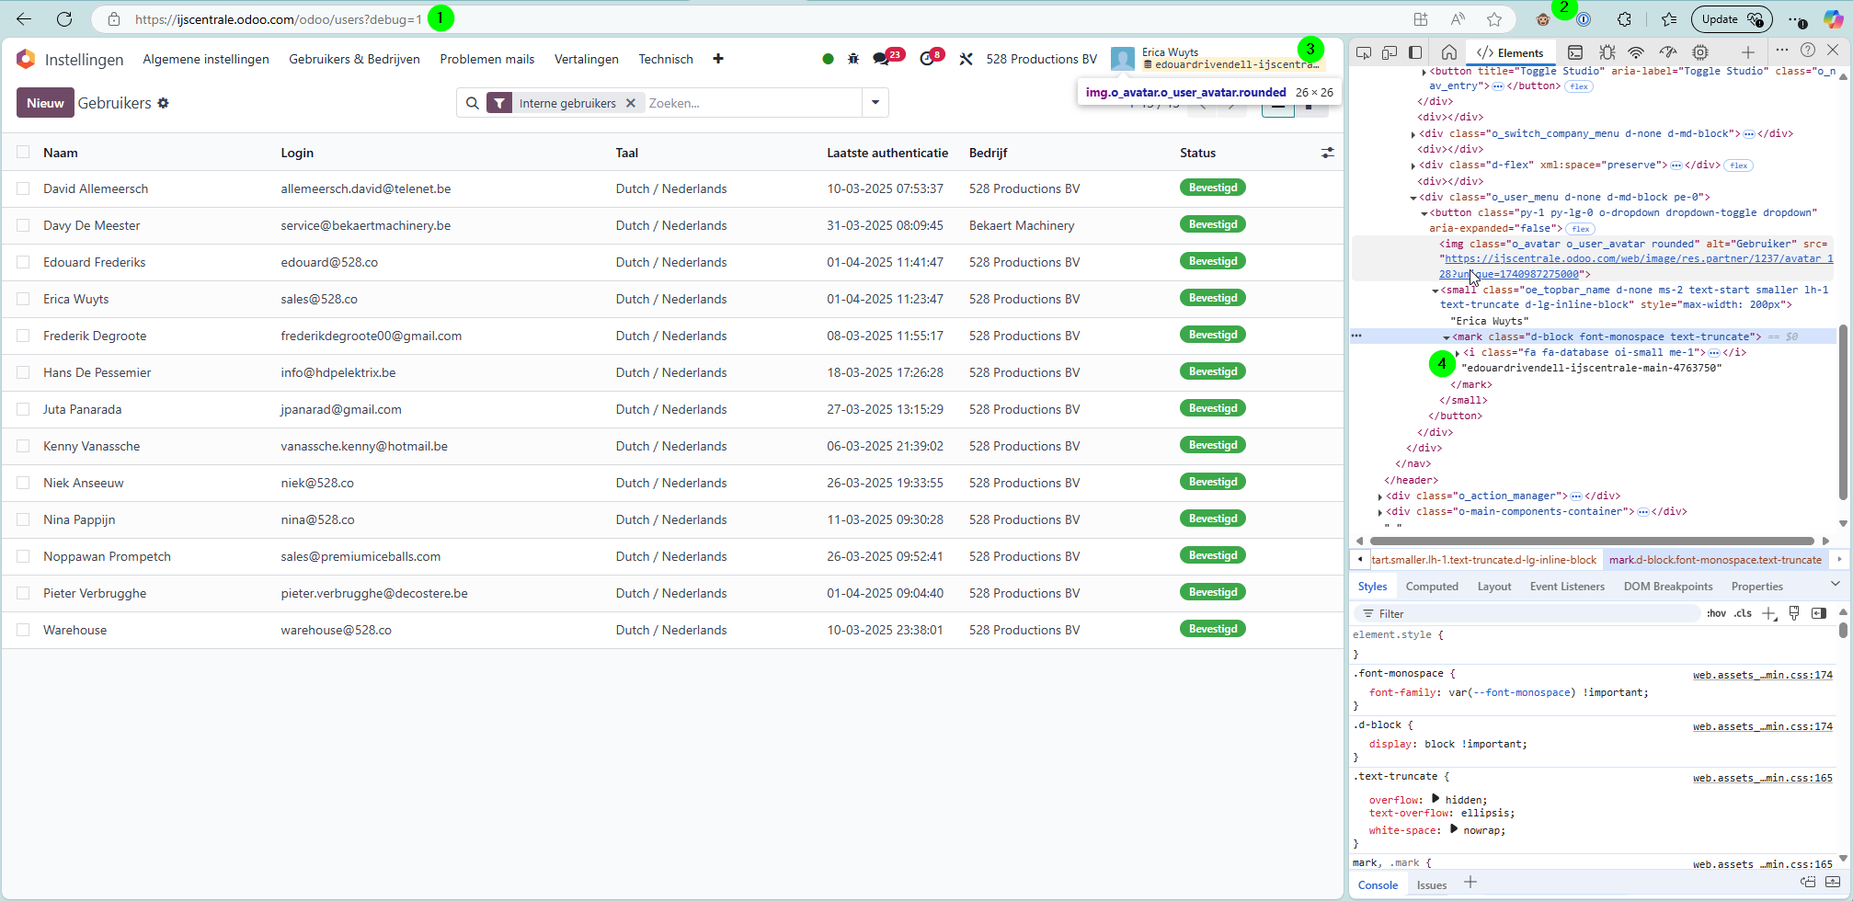Toggle computed styles sidebar icon
Image resolution: width=1853 pixels, height=901 pixels.
1819,613
